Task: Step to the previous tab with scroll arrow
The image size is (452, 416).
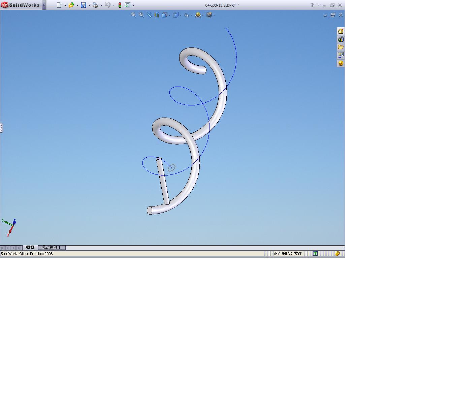Action: tap(8, 248)
